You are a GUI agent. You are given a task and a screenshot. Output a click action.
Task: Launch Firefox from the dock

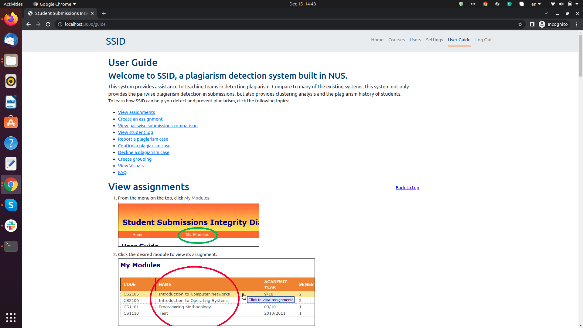click(x=11, y=19)
